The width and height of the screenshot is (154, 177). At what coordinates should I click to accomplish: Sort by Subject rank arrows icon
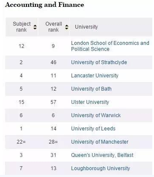click(35, 27)
